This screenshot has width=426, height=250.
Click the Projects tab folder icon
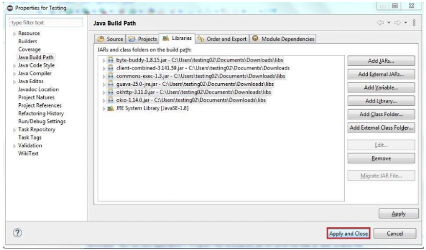[132, 39]
